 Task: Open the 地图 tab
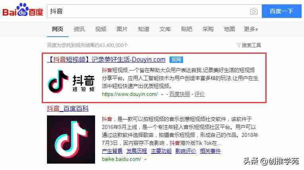click(229, 29)
